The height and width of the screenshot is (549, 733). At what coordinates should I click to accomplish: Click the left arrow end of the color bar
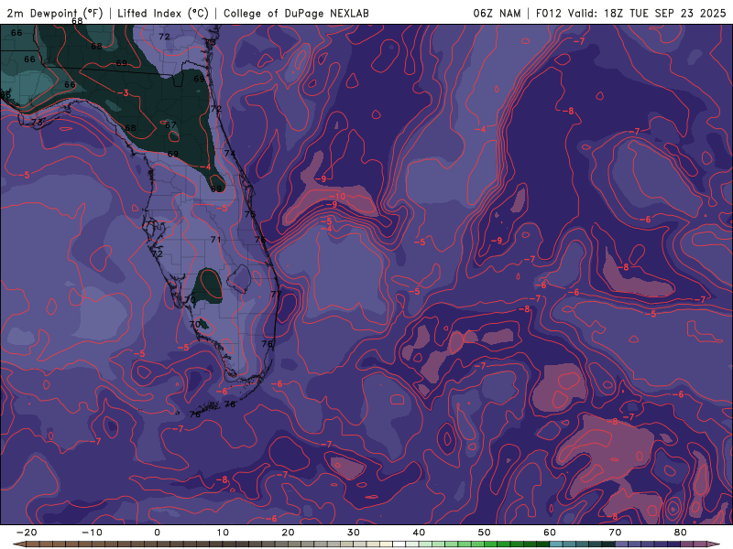click(18, 544)
